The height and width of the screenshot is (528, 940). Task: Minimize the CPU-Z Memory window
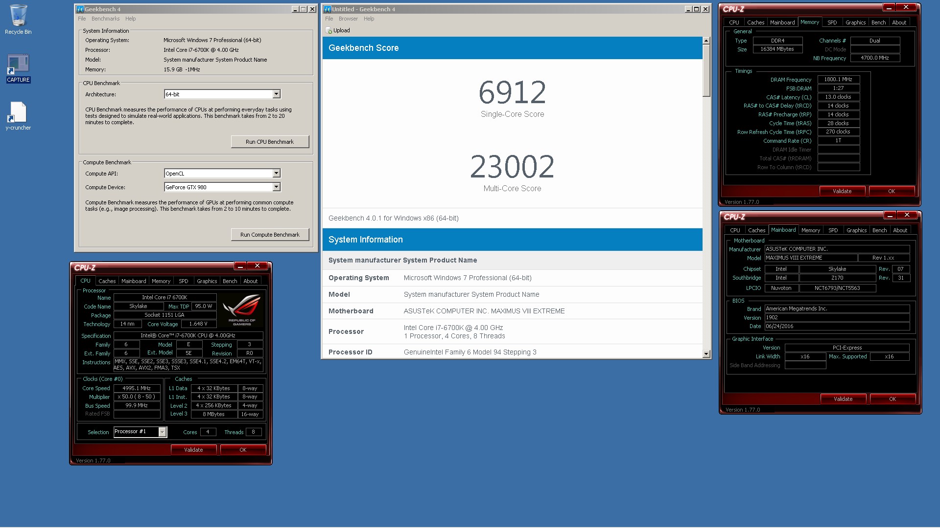[889, 7]
